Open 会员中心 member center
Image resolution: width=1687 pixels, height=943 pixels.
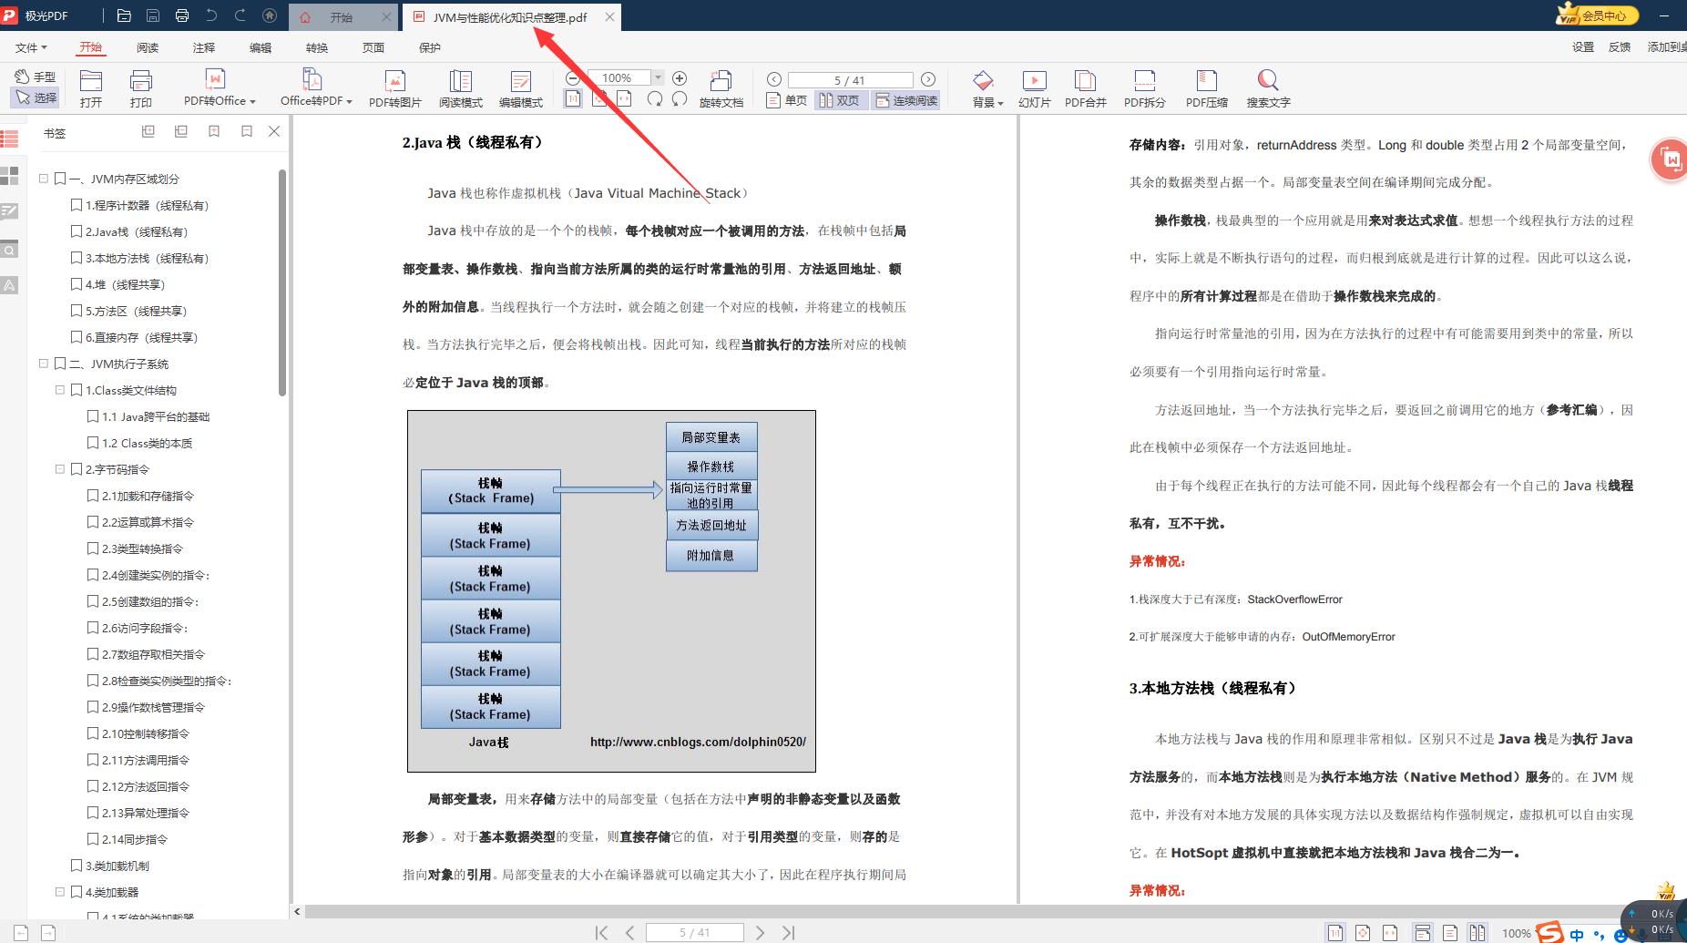1597,15
